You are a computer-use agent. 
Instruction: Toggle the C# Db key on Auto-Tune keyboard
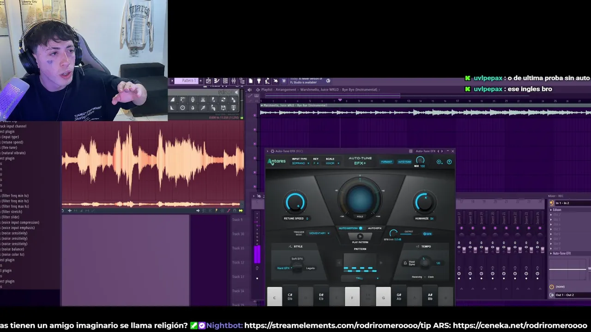click(290, 296)
